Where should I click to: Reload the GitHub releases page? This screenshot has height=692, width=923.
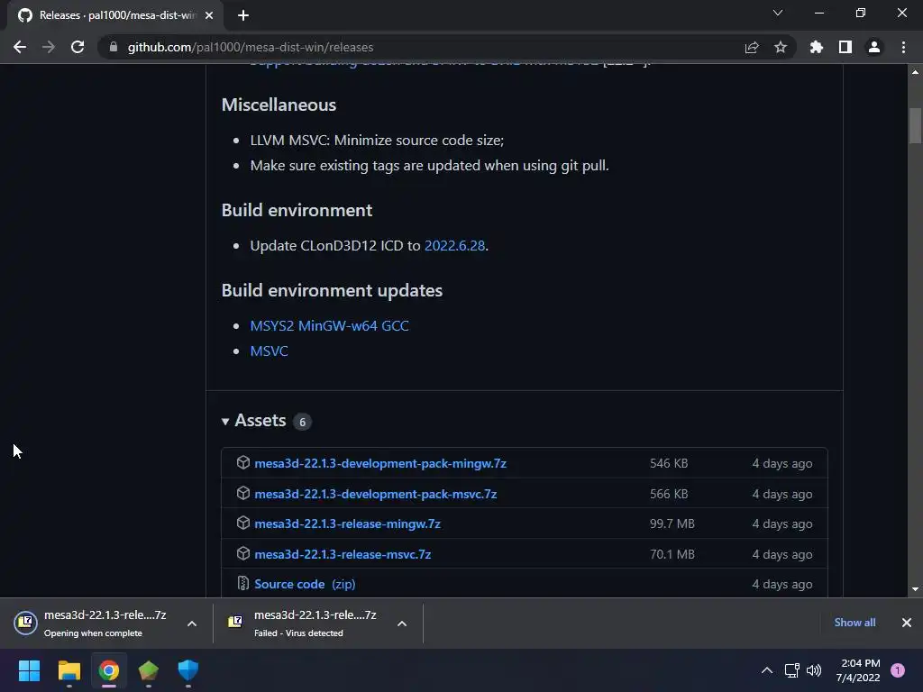point(78,47)
